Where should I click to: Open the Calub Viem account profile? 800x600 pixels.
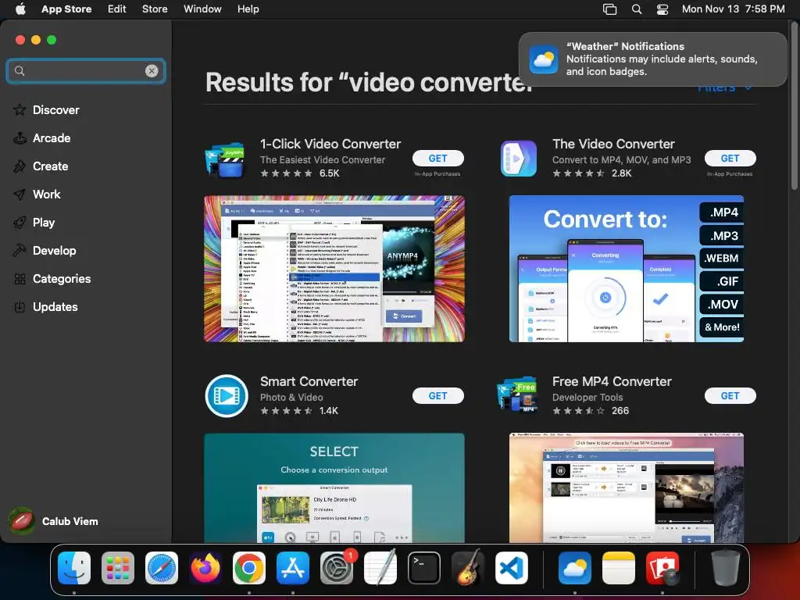53,521
